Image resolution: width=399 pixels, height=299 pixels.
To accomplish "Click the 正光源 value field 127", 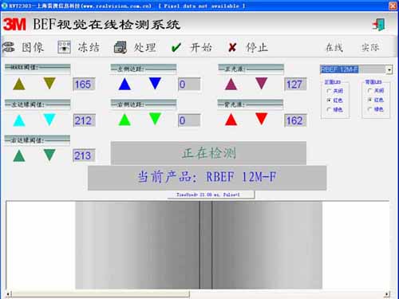I will tap(295, 85).
